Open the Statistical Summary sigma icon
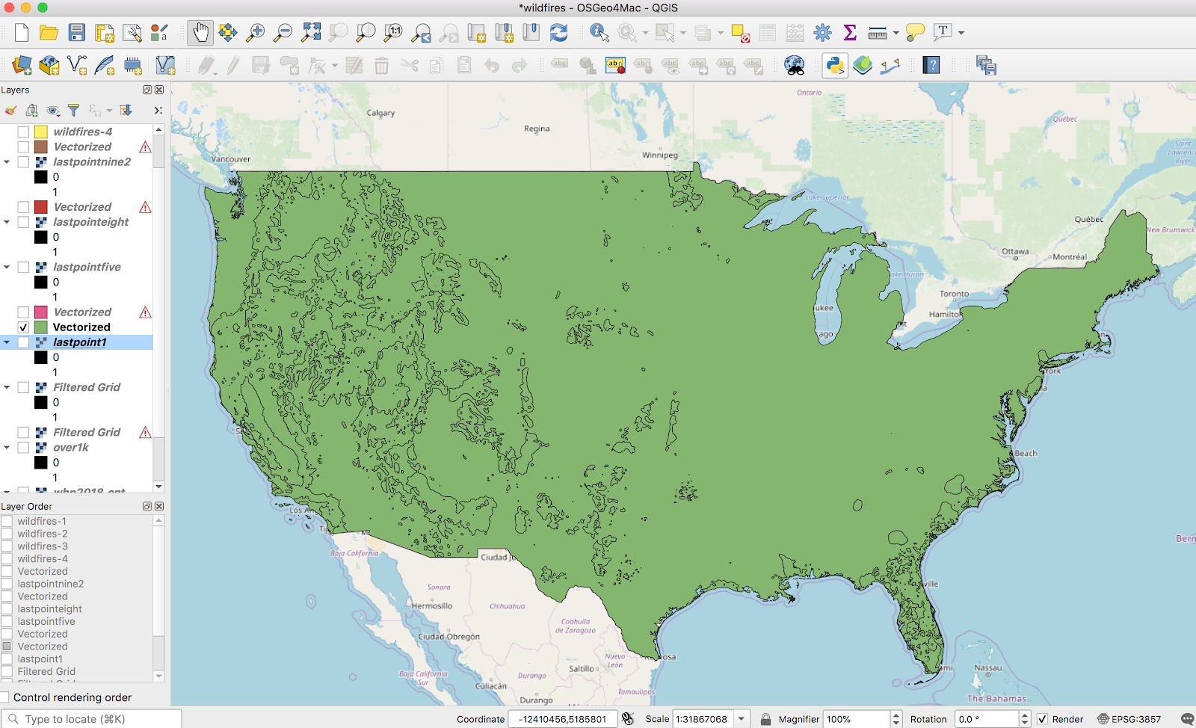The height and width of the screenshot is (728, 1196). tap(850, 32)
